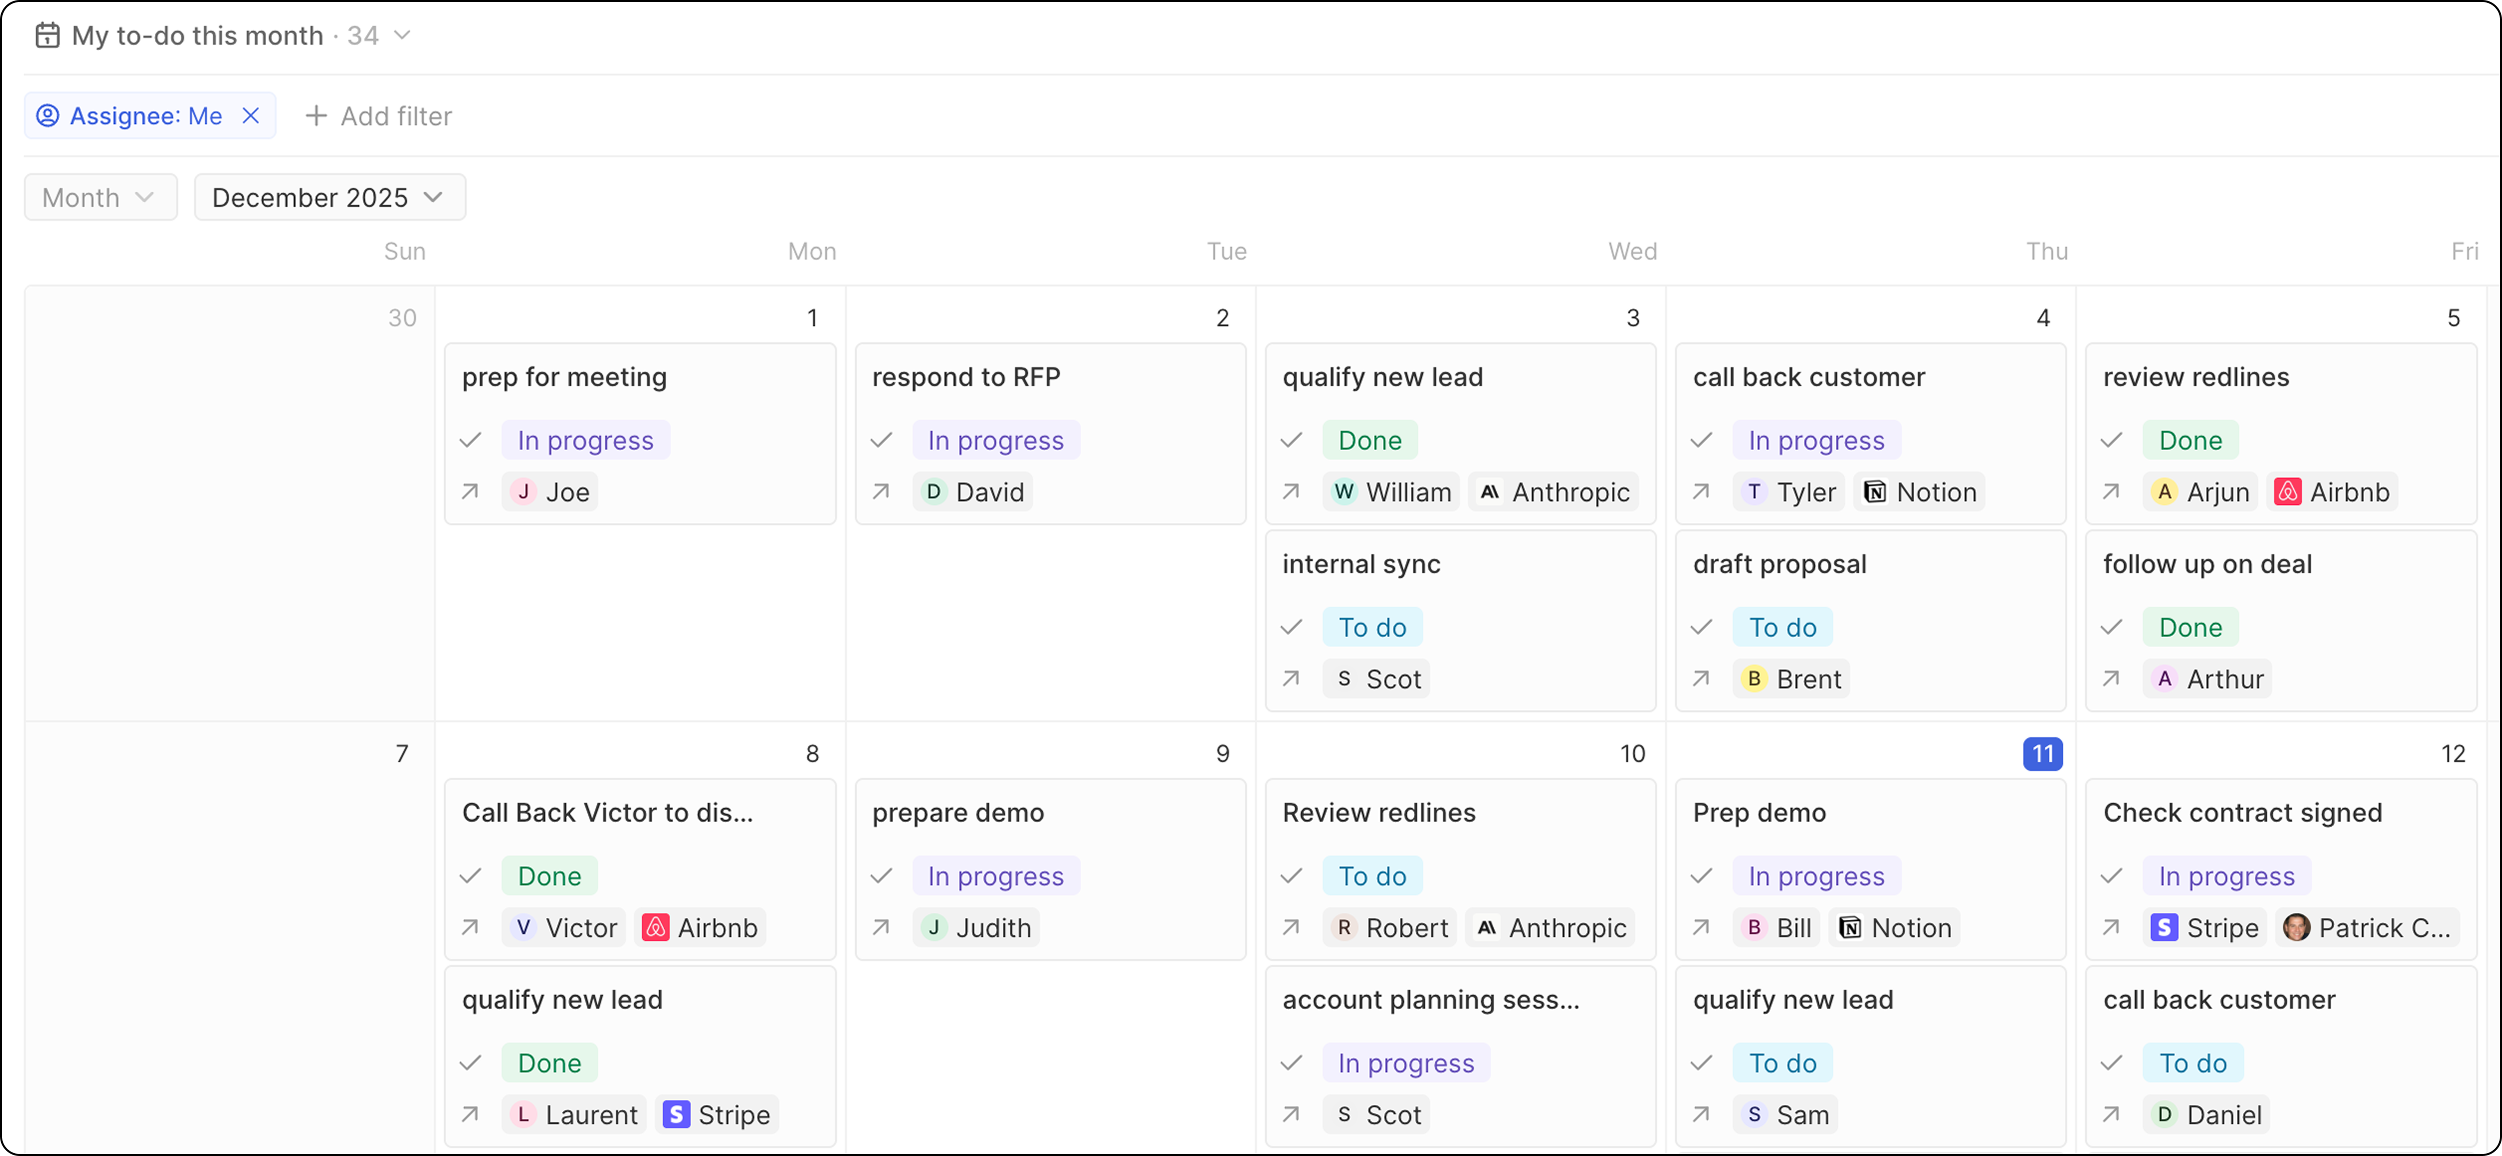Click the In progress status on prepare demo
This screenshot has width=2502, height=1156.
[996, 876]
